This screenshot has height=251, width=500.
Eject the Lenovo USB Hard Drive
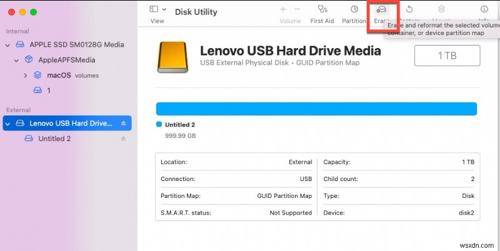[x=124, y=123]
